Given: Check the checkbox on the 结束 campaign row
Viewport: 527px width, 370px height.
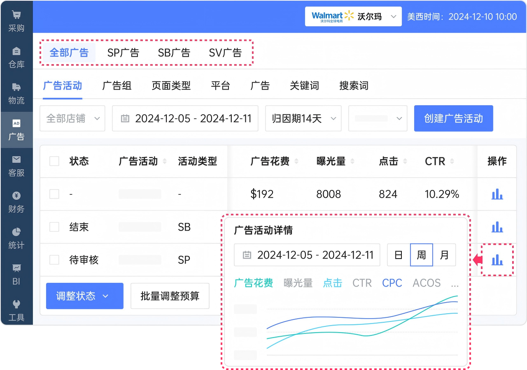Looking at the screenshot, I should click(x=54, y=227).
